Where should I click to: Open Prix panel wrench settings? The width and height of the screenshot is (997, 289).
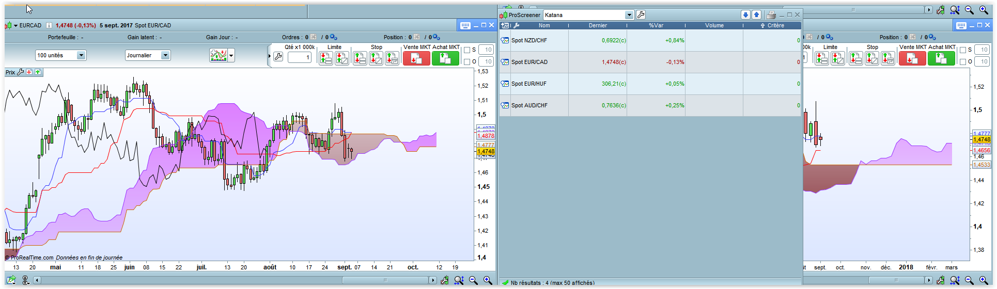pos(21,72)
